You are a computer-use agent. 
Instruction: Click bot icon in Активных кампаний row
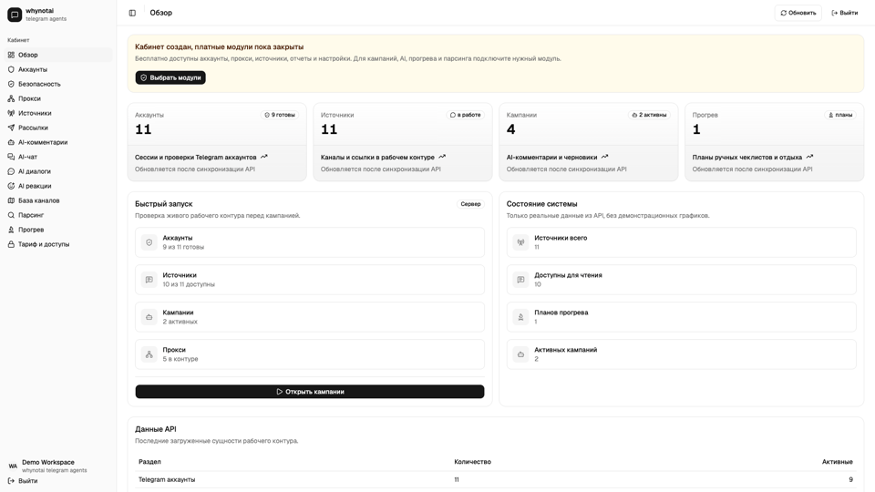[520, 354]
